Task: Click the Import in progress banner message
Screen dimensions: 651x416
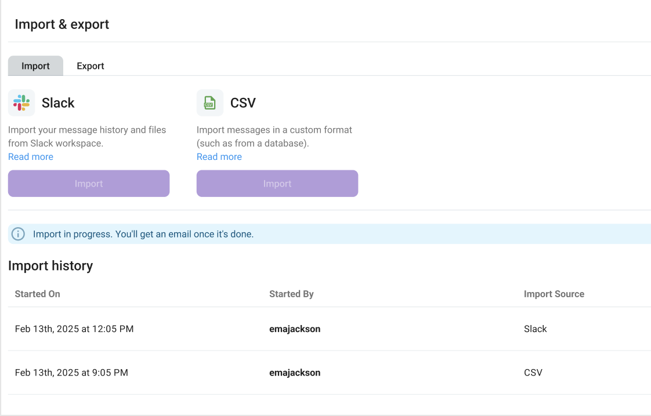Action: pos(143,234)
